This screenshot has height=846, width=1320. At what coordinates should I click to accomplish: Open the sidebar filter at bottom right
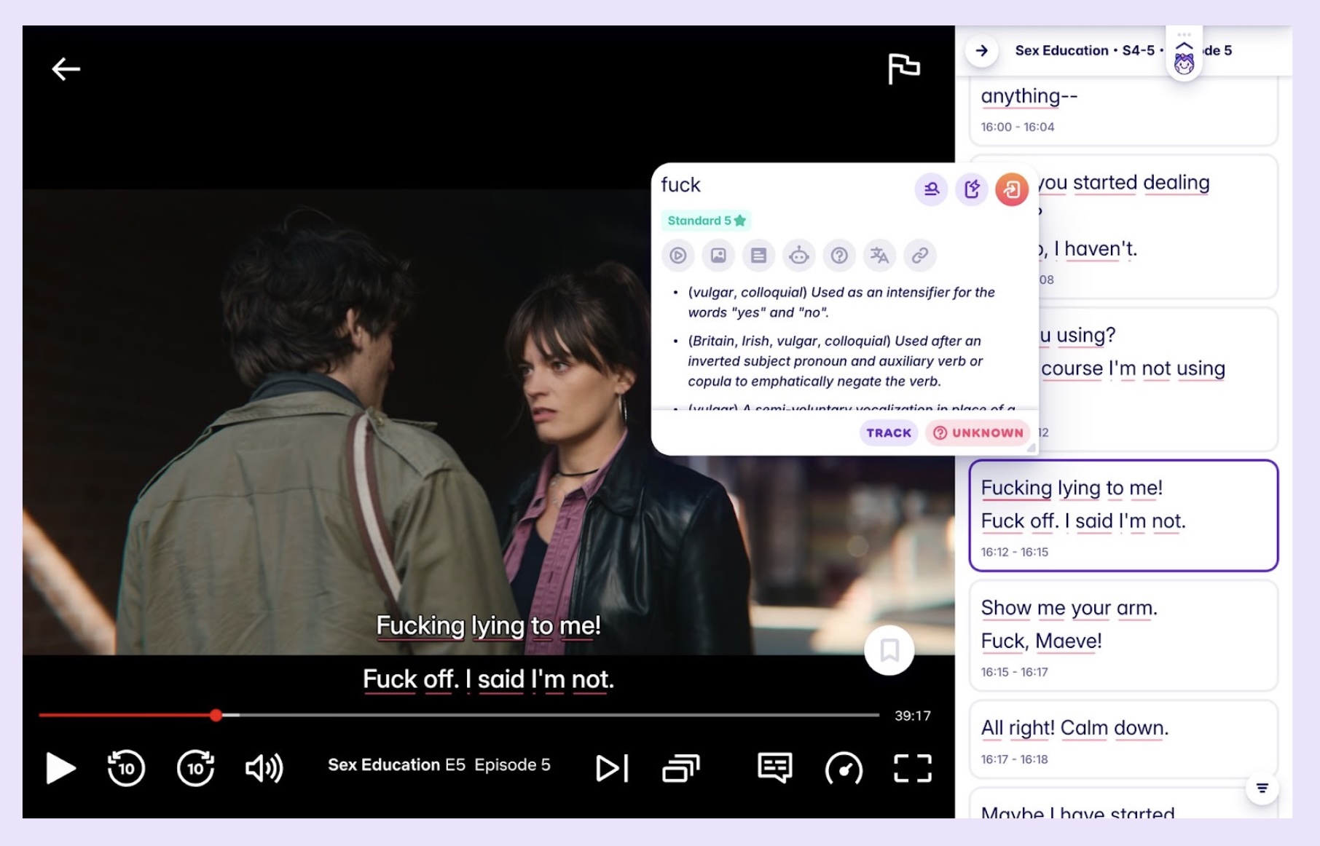1262,787
